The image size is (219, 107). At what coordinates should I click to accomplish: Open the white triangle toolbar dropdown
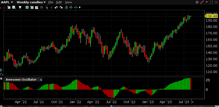click(20, 7)
